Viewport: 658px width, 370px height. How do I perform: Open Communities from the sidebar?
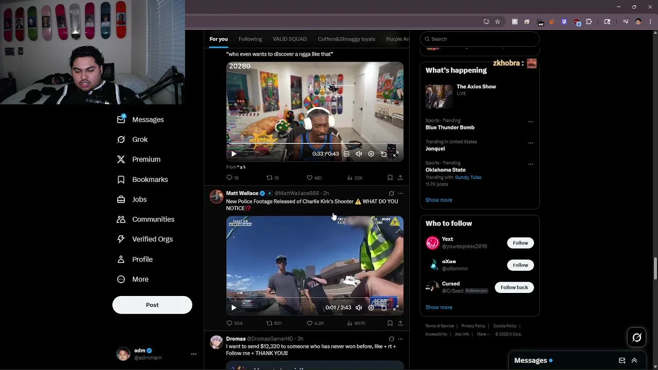[x=145, y=219]
